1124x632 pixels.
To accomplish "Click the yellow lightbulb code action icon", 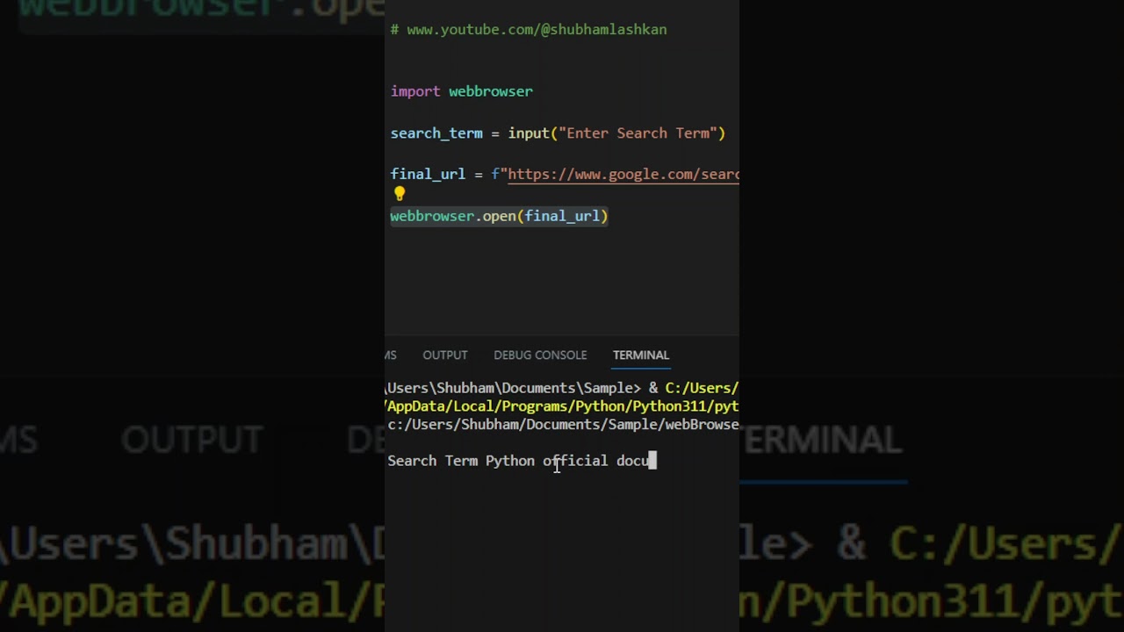I will [400, 194].
